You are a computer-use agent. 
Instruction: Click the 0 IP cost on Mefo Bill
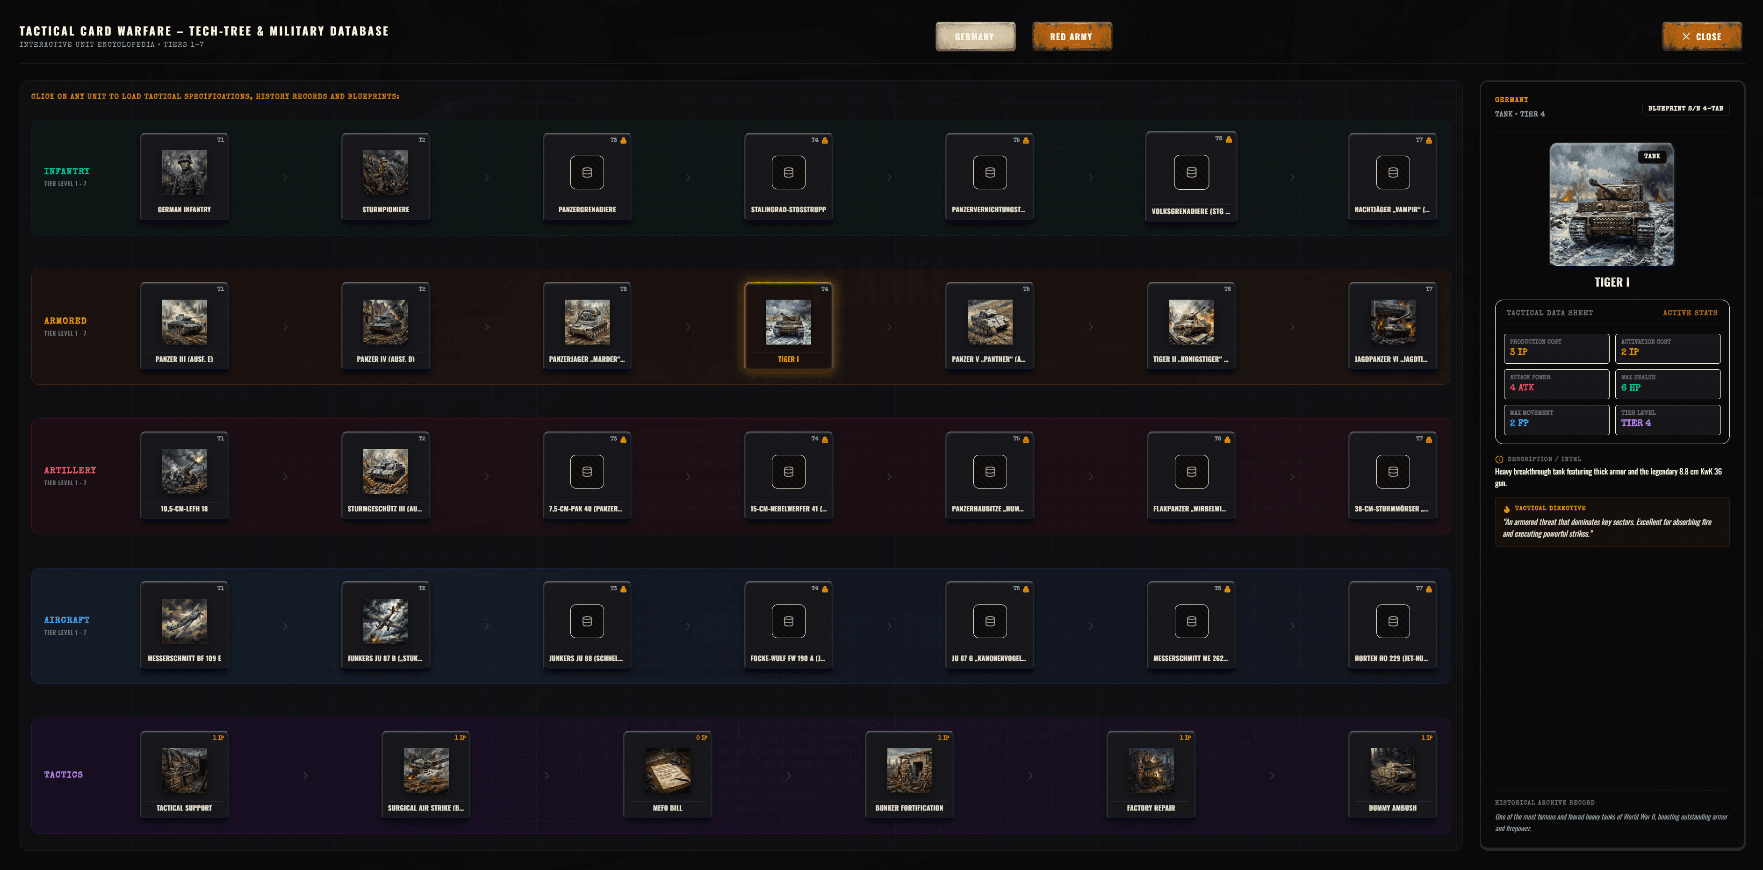pos(701,738)
